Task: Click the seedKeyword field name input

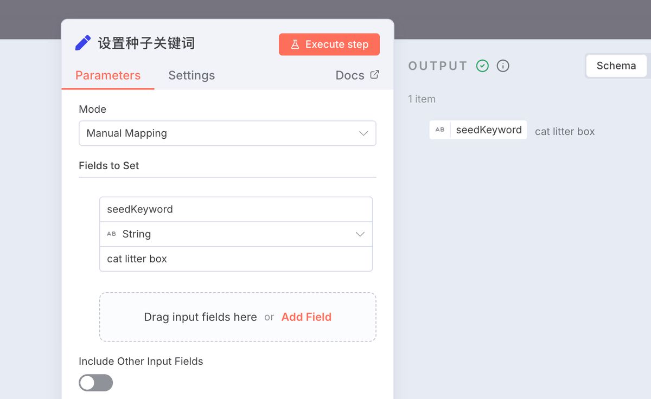Action: point(236,209)
